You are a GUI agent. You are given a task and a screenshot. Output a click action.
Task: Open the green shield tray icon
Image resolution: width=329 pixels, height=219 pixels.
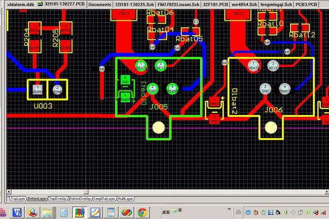(285, 212)
